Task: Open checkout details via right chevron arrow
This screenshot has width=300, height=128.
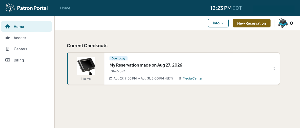Action: coord(274,69)
